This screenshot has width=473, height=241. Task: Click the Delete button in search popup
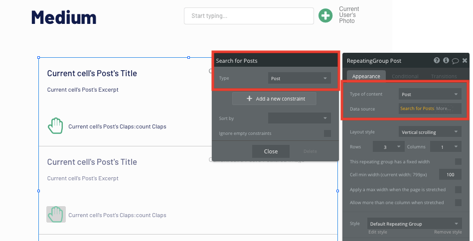point(310,151)
